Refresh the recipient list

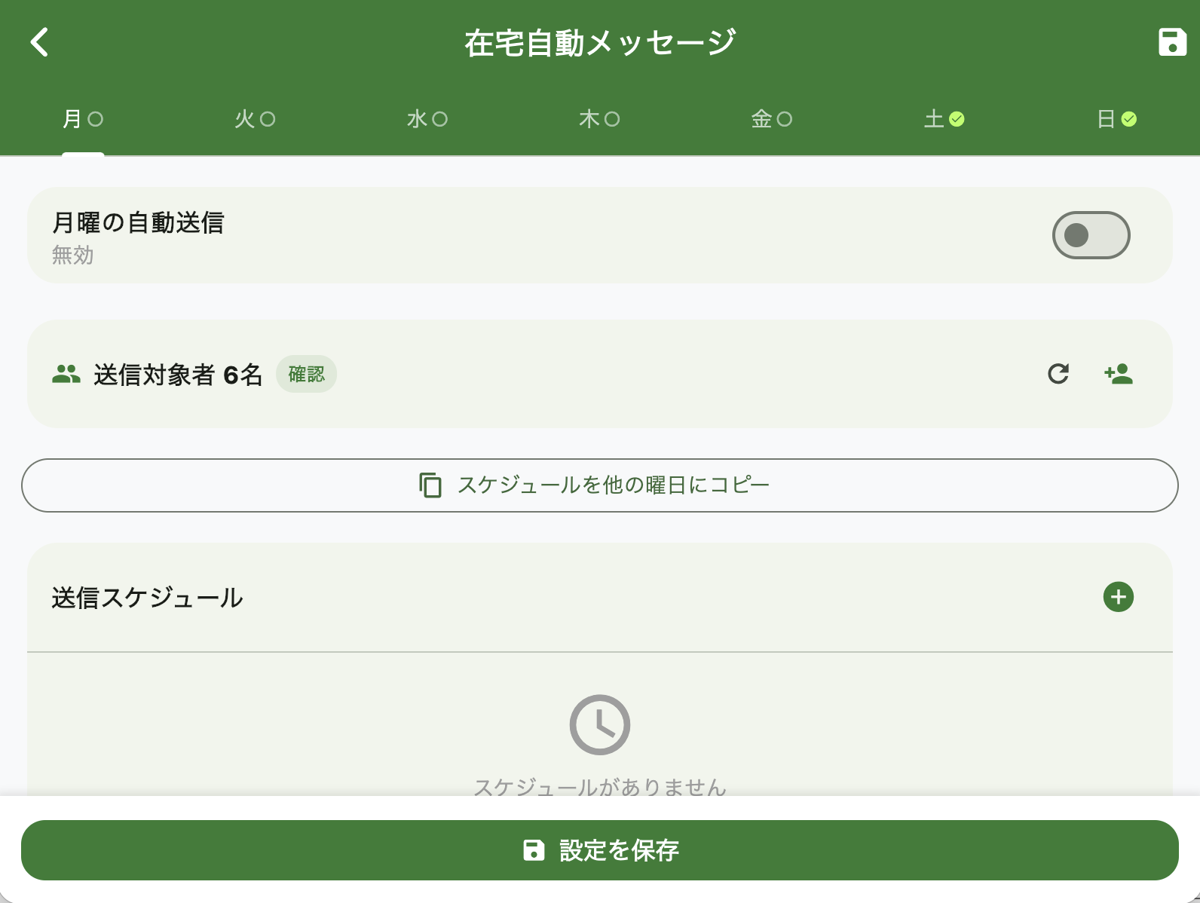tap(1060, 374)
